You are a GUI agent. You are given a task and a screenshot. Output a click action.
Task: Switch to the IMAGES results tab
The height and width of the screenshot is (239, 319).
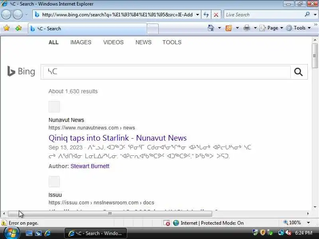pyautogui.click(x=81, y=42)
